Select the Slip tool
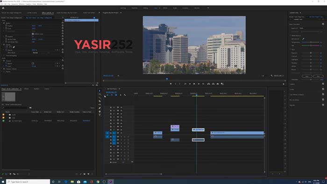327x184 pixels. [100, 105]
